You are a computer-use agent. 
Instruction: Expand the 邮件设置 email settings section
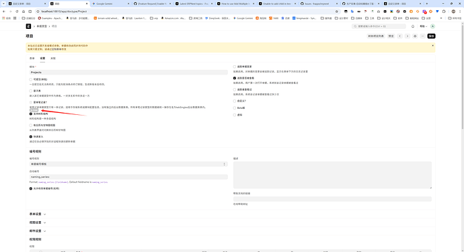click(38, 231)
